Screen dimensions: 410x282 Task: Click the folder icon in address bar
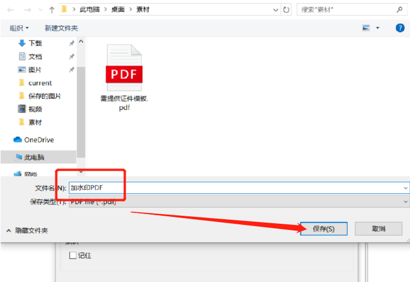[65, 9]
